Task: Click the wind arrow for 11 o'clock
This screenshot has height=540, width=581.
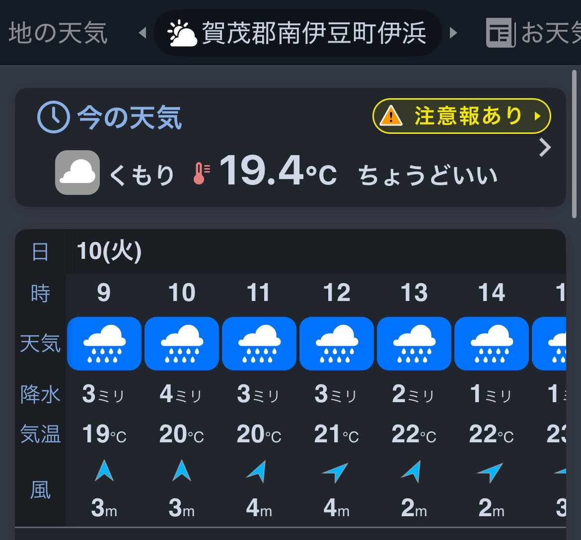Action: tap(258, 472)
